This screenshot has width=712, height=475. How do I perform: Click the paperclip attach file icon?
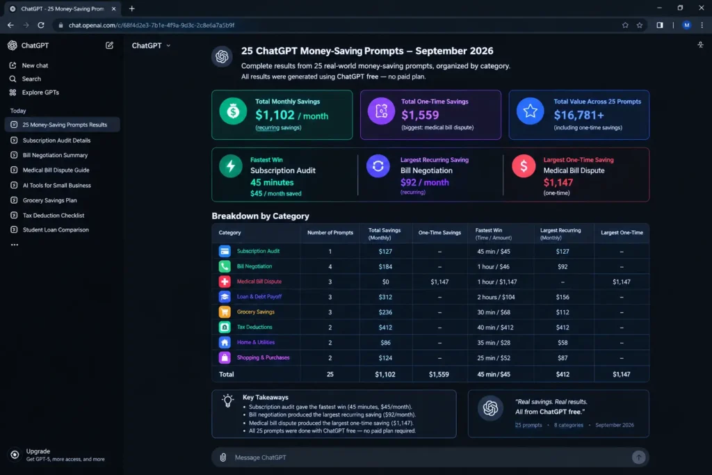coord(223,458)
